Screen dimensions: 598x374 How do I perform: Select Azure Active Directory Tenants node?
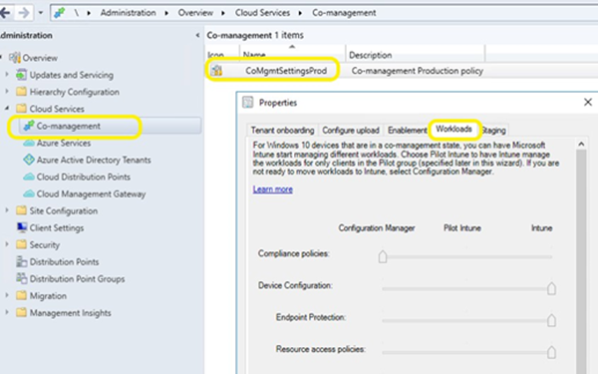coord(94,160)
